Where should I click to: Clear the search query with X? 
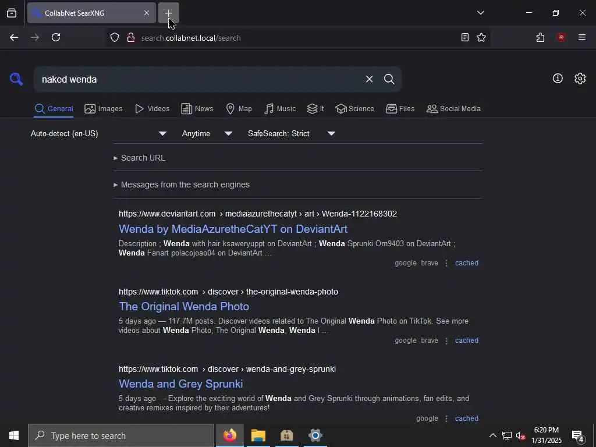pos(369,79)
